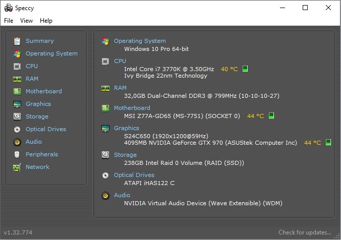This screenshot has height=240, width=341.
Task: Click the RAM heading link in summary
Action: pos(120,88)
